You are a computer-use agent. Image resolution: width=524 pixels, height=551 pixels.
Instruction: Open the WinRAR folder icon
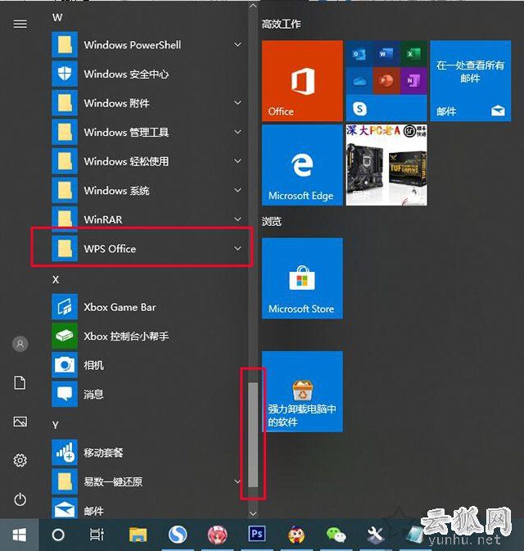pos(65,219)
